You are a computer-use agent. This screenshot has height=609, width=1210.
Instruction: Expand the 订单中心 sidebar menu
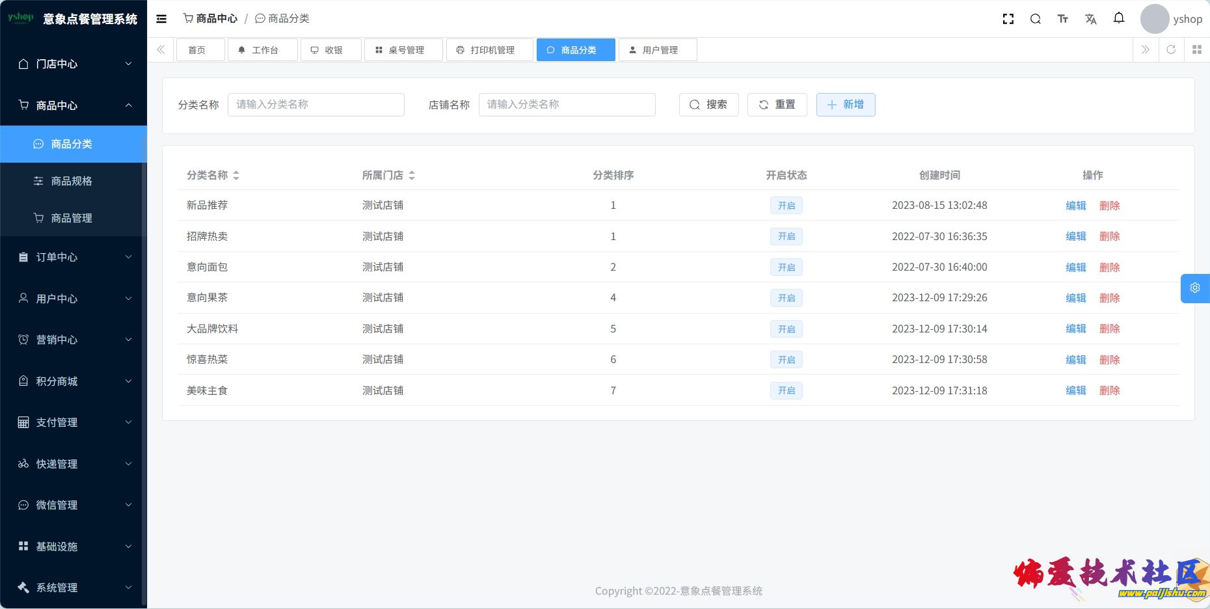[74, 257]
